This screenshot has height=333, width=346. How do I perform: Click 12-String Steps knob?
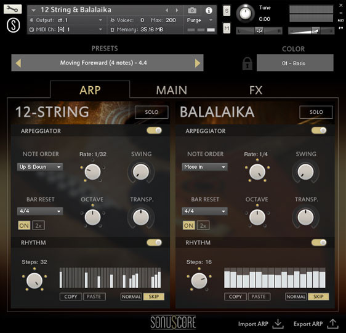pyautogui.click(x=34, y=281)
